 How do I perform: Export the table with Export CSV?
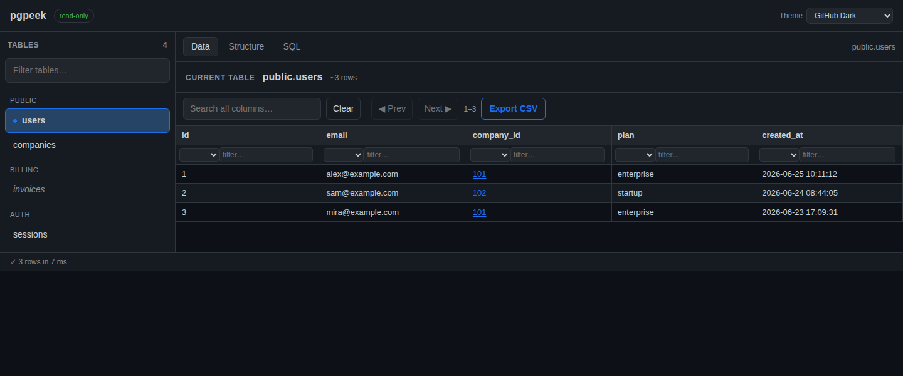coord(513,108)
